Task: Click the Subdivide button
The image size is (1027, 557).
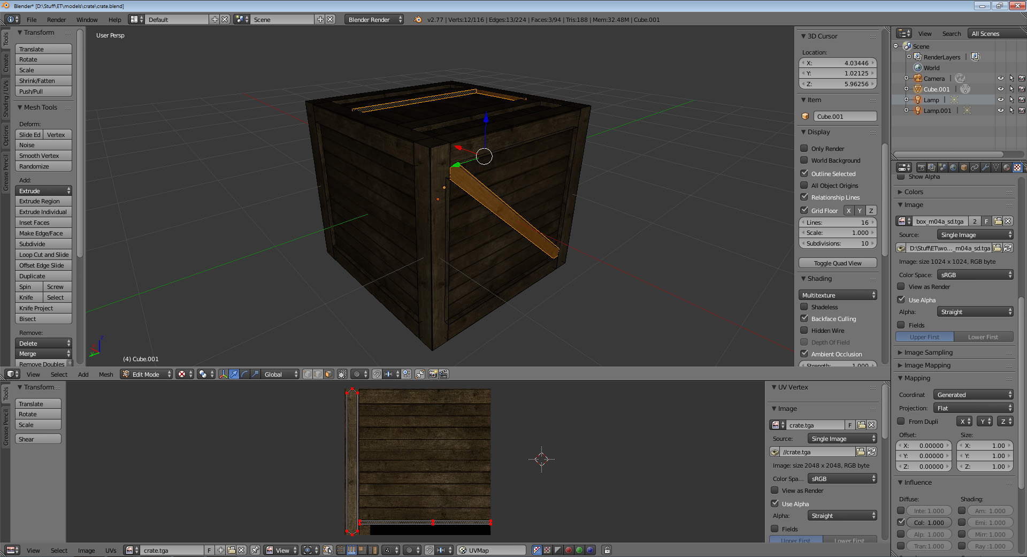Action: coord(44,243)
